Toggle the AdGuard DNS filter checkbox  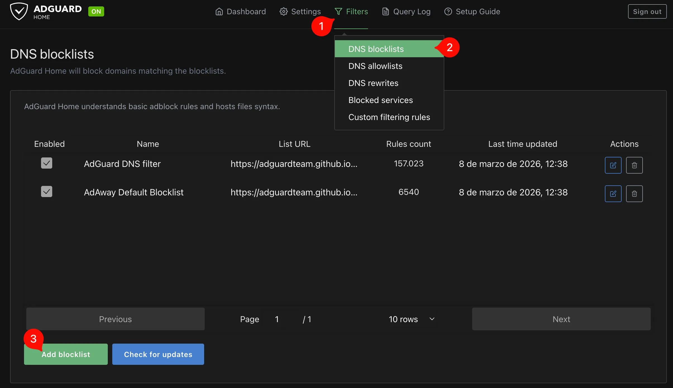pyautogui.click(x=47, y=163)
